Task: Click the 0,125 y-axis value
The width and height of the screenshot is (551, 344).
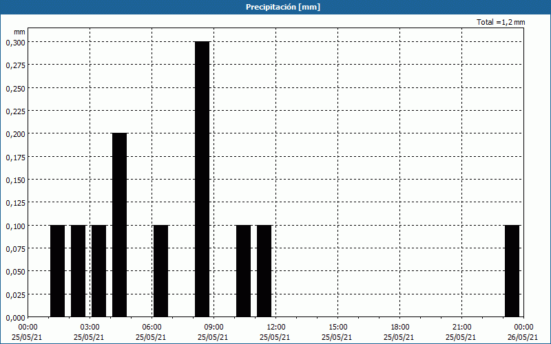Action: point(15,202)
